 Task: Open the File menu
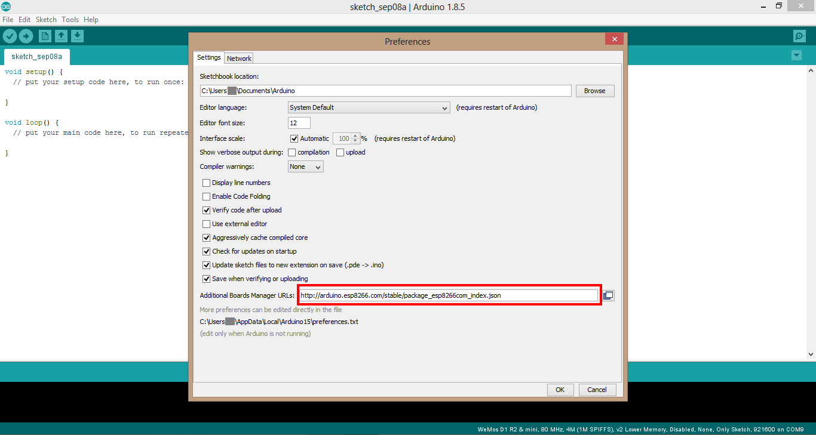[8, 20]
